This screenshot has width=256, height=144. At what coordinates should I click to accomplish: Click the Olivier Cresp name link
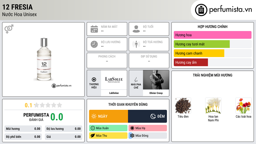156,93
